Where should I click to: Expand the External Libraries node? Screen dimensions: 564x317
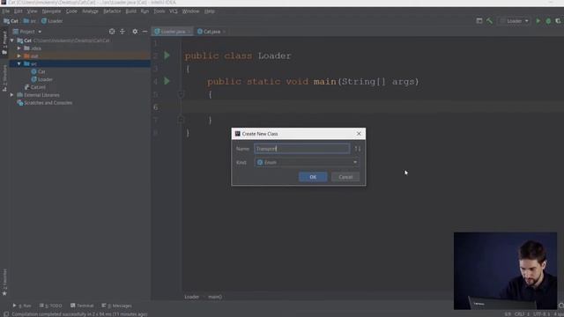(11, 95)
